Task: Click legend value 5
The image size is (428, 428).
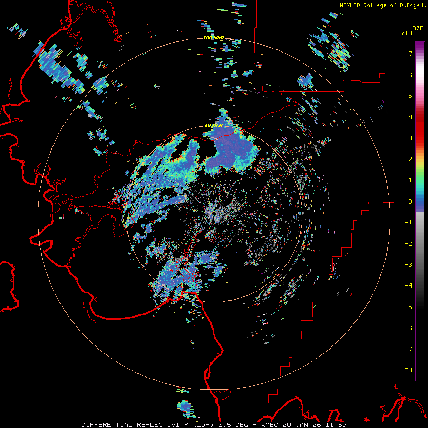Action: tap(410, 96)
